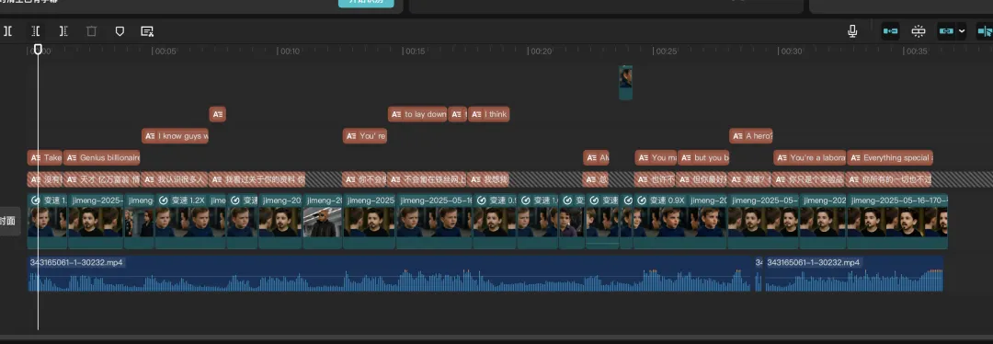993x344 pixels.
Task: Click the cover label at the track's left
Action: point(7,221)
